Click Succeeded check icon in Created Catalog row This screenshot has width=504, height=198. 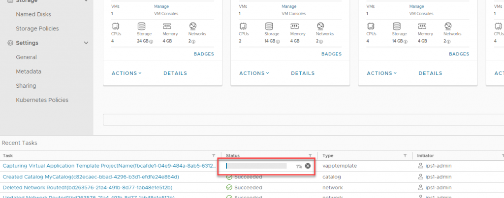click(229, 177)
